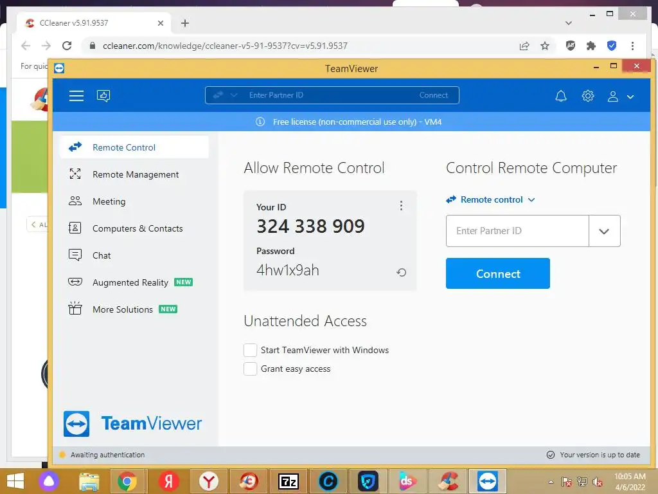
Task: Click the main Enter Partner ID field
Action: pos(517,231)
